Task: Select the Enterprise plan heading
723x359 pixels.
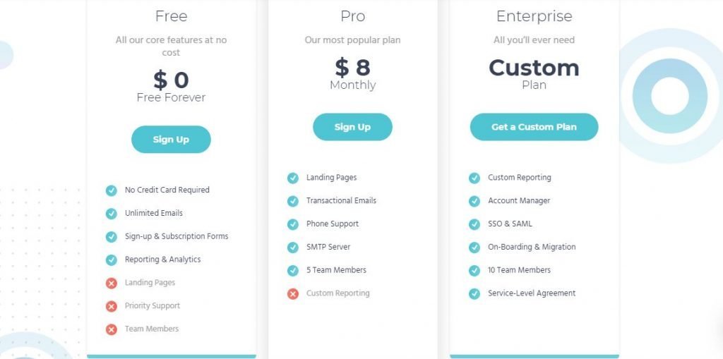Action: 534,16
